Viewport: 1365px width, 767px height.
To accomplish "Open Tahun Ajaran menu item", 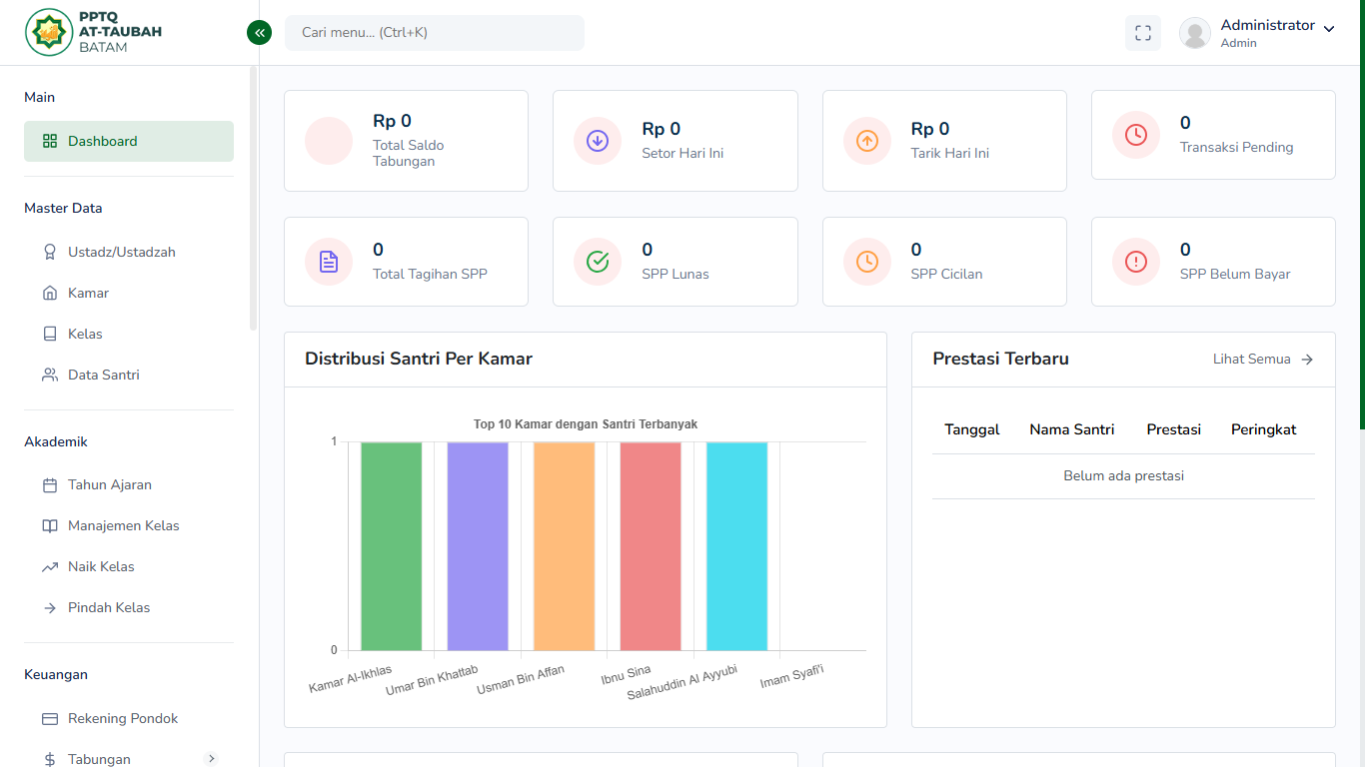I will pos(129,484).
